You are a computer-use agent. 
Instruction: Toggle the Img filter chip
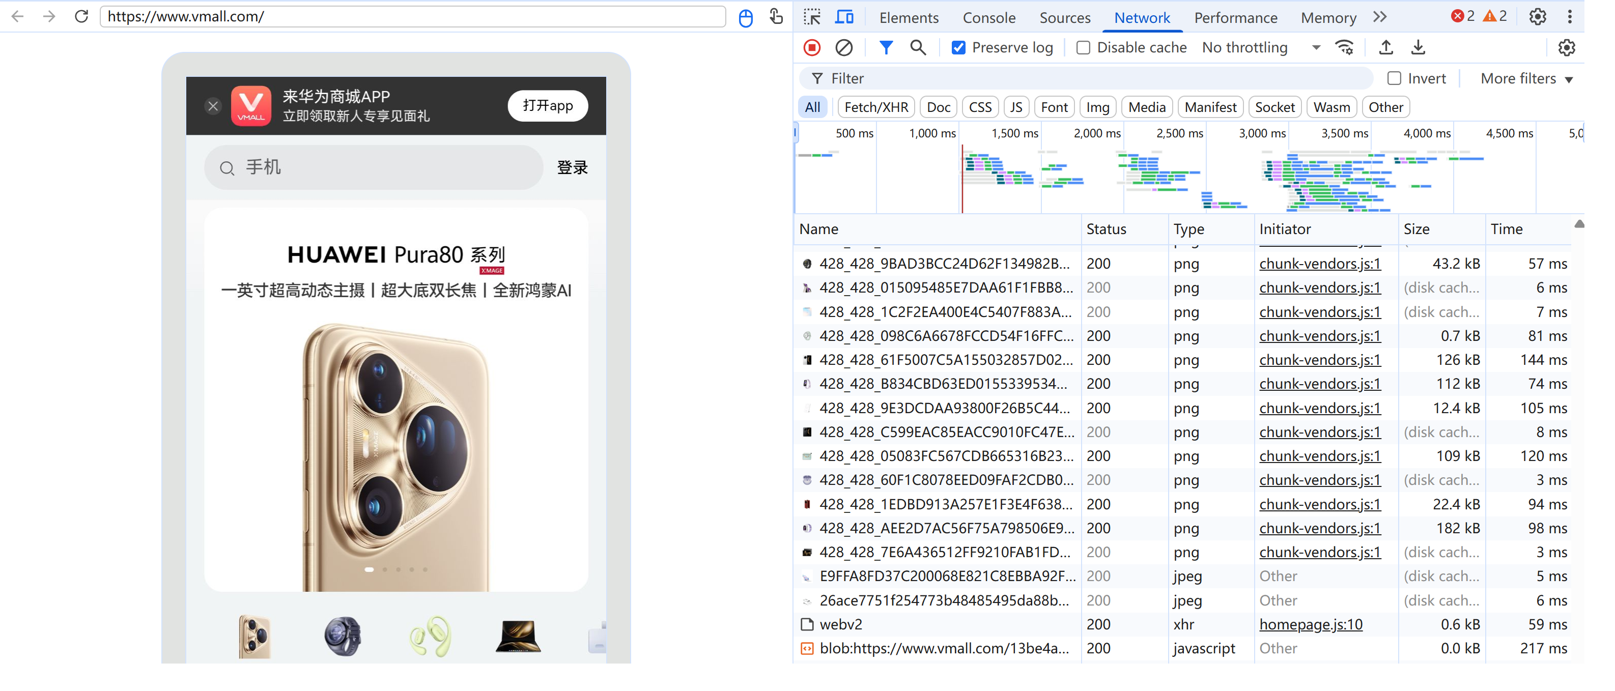(x=1098, y=107)
